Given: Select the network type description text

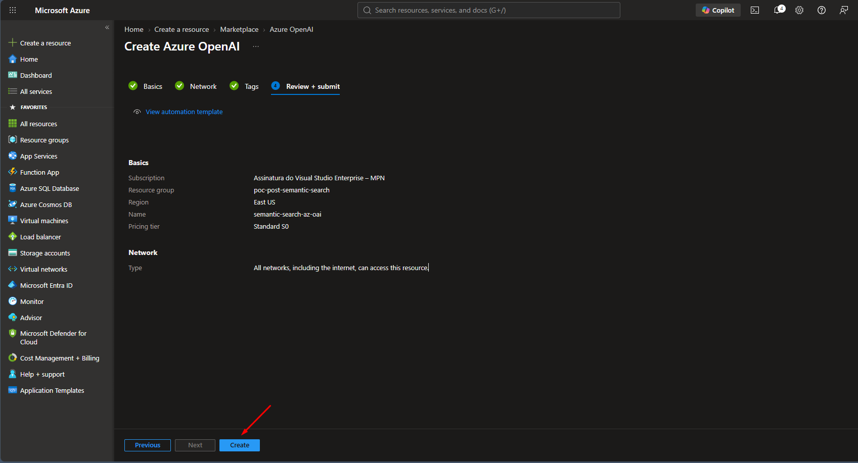Looking at the screenshot, I should point(341,268).
